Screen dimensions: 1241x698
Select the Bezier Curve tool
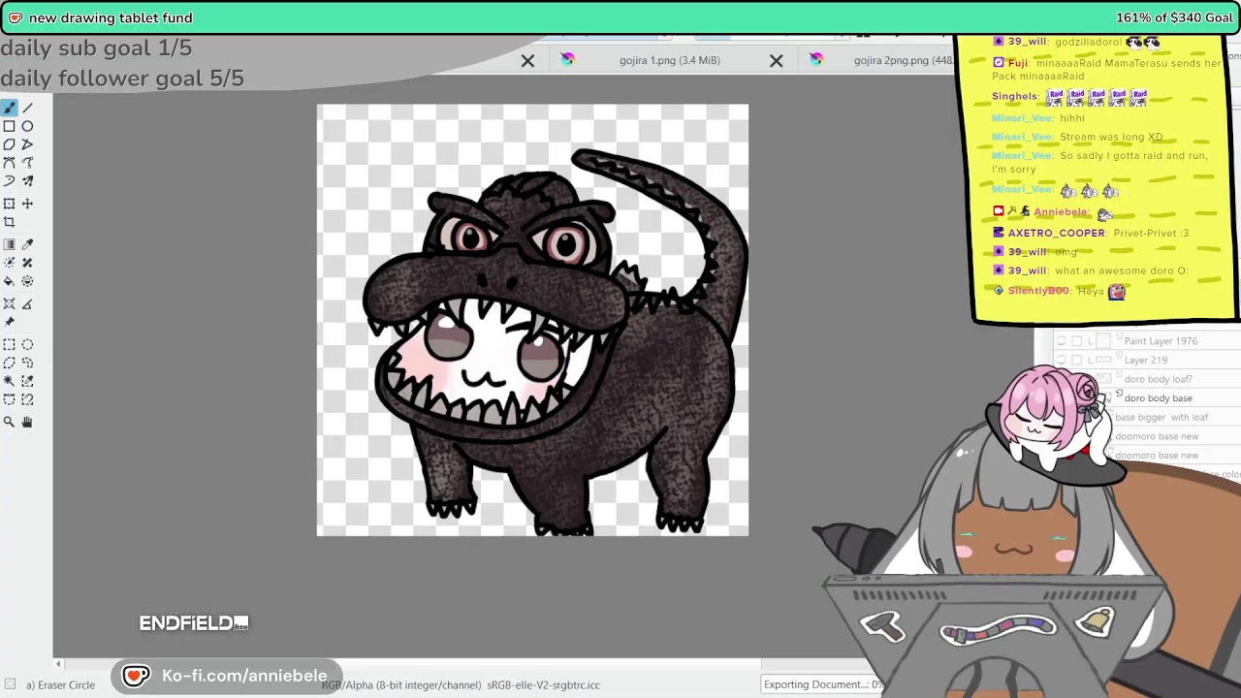point(9,163)
